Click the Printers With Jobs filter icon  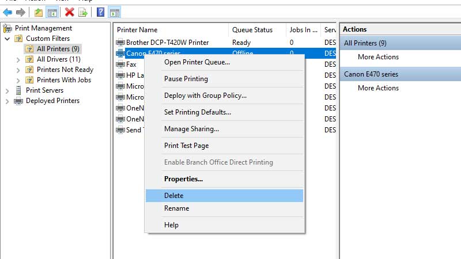click(29, 80)
